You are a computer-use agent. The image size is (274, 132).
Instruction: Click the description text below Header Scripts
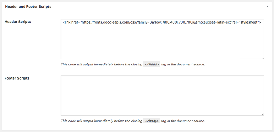pyautogui.click(x=133, y=64)
